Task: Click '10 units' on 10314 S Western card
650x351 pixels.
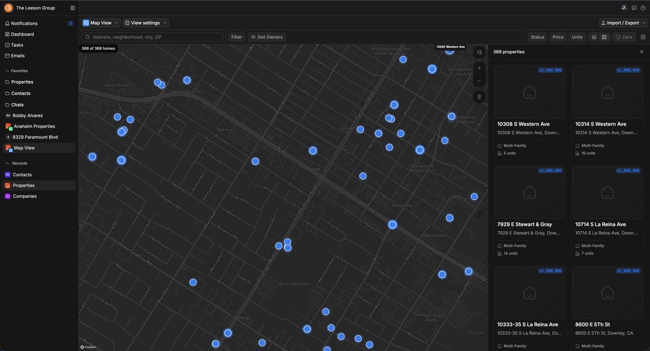Action: tap(588, 153)
